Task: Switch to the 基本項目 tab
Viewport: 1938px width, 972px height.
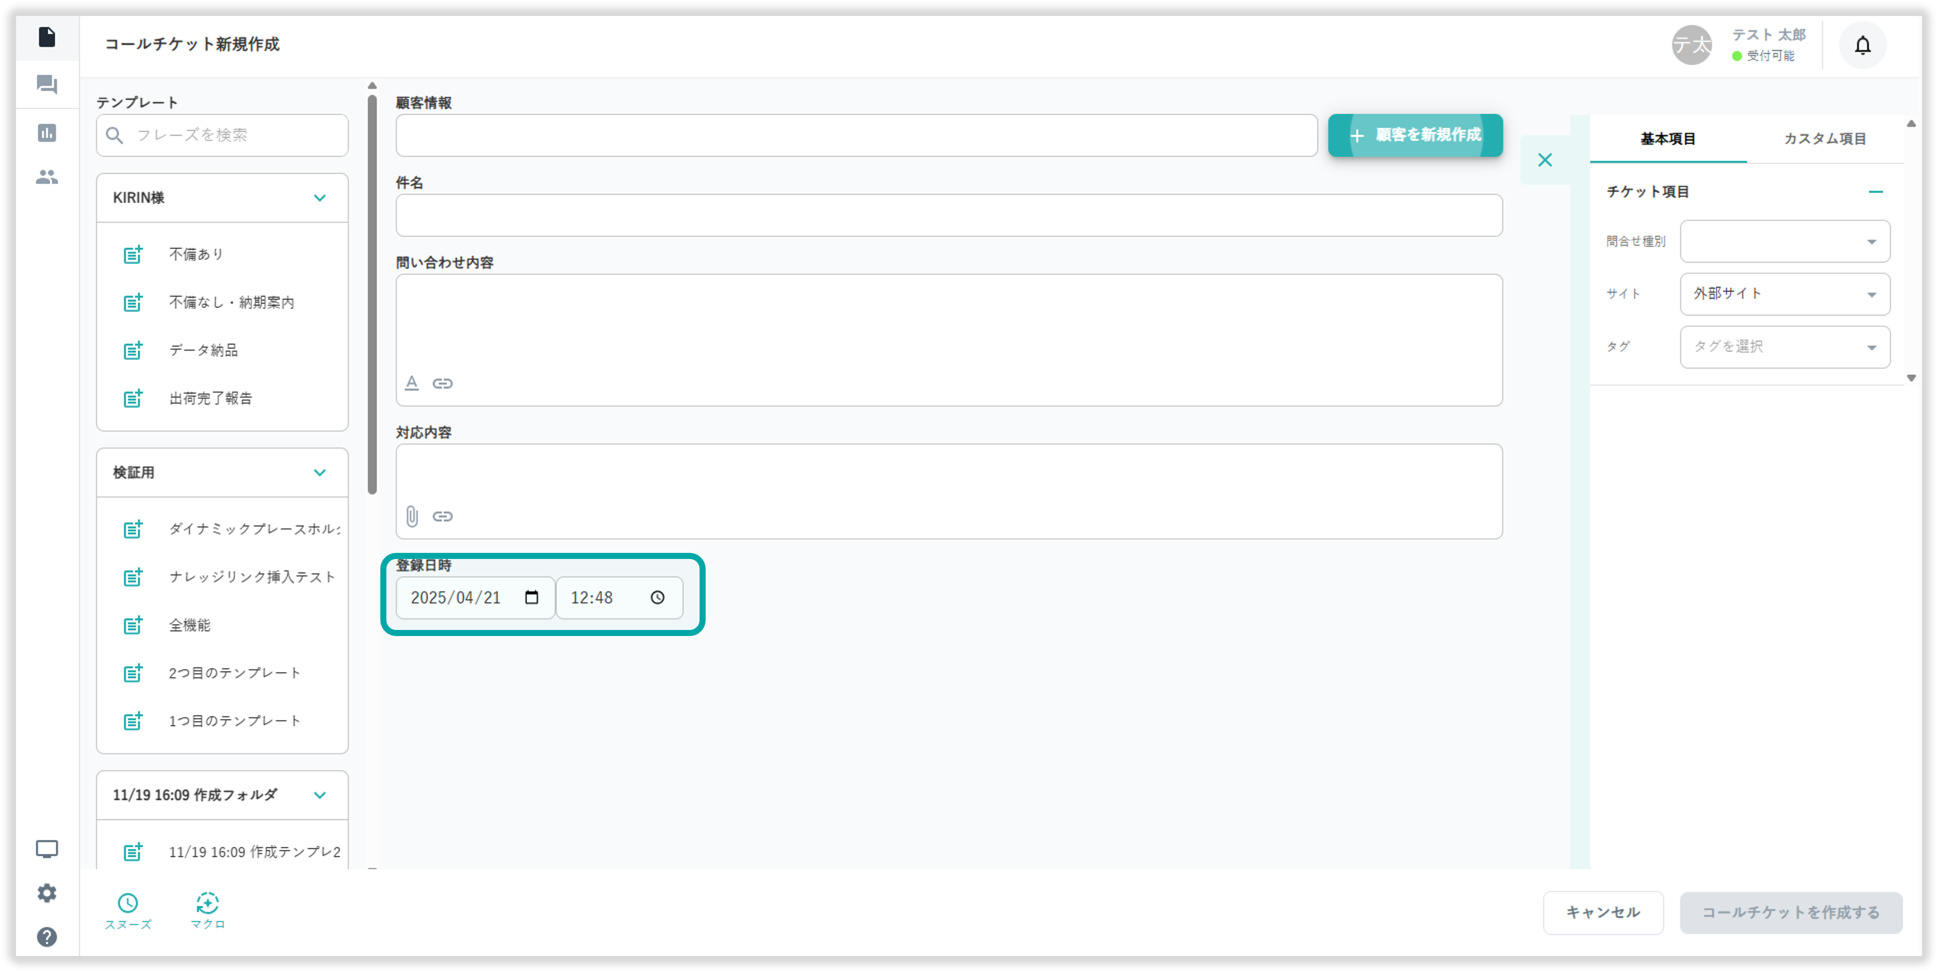Action: 1667,139
